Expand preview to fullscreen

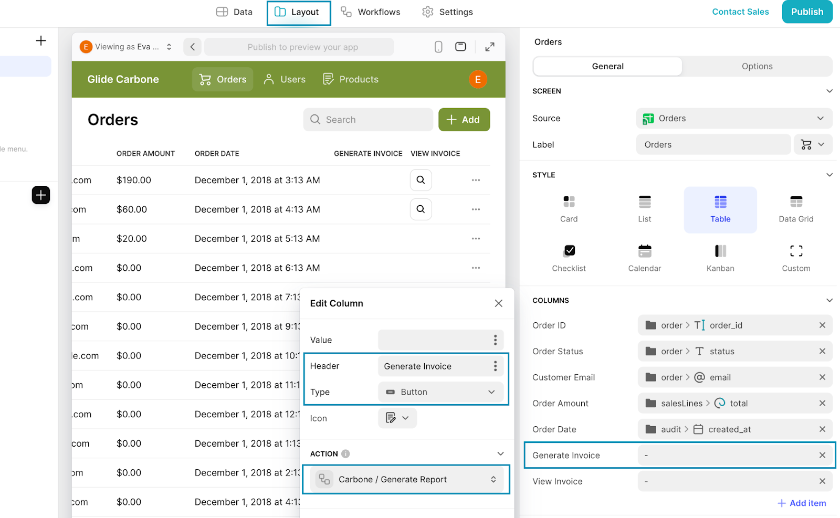[490, 47]
